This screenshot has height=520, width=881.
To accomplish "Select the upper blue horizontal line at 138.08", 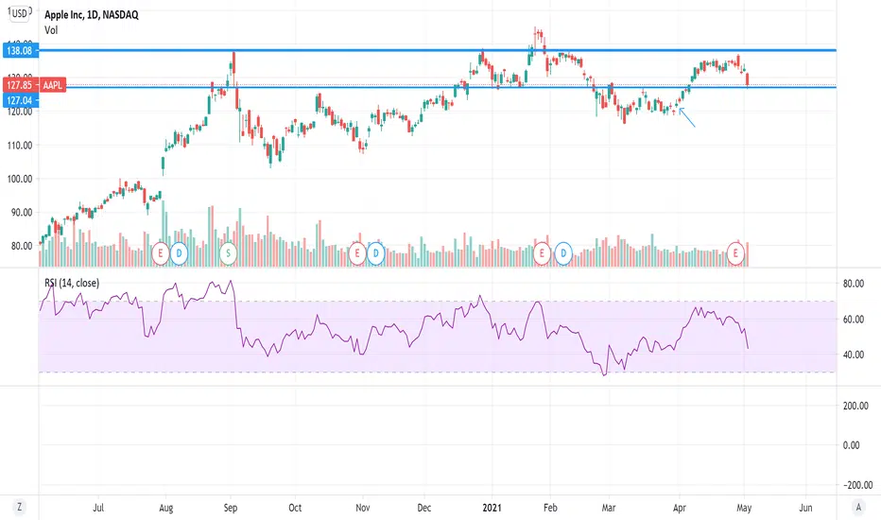I will pos(438,51).
